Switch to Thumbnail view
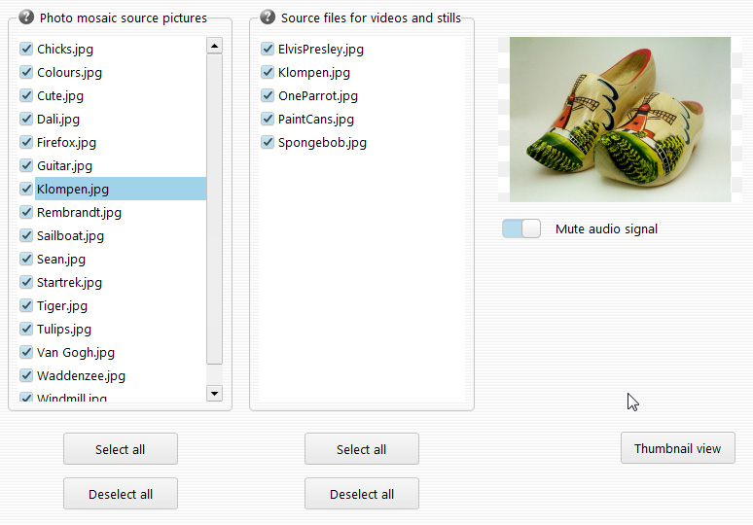753x525 pixels. pos(677,448)
